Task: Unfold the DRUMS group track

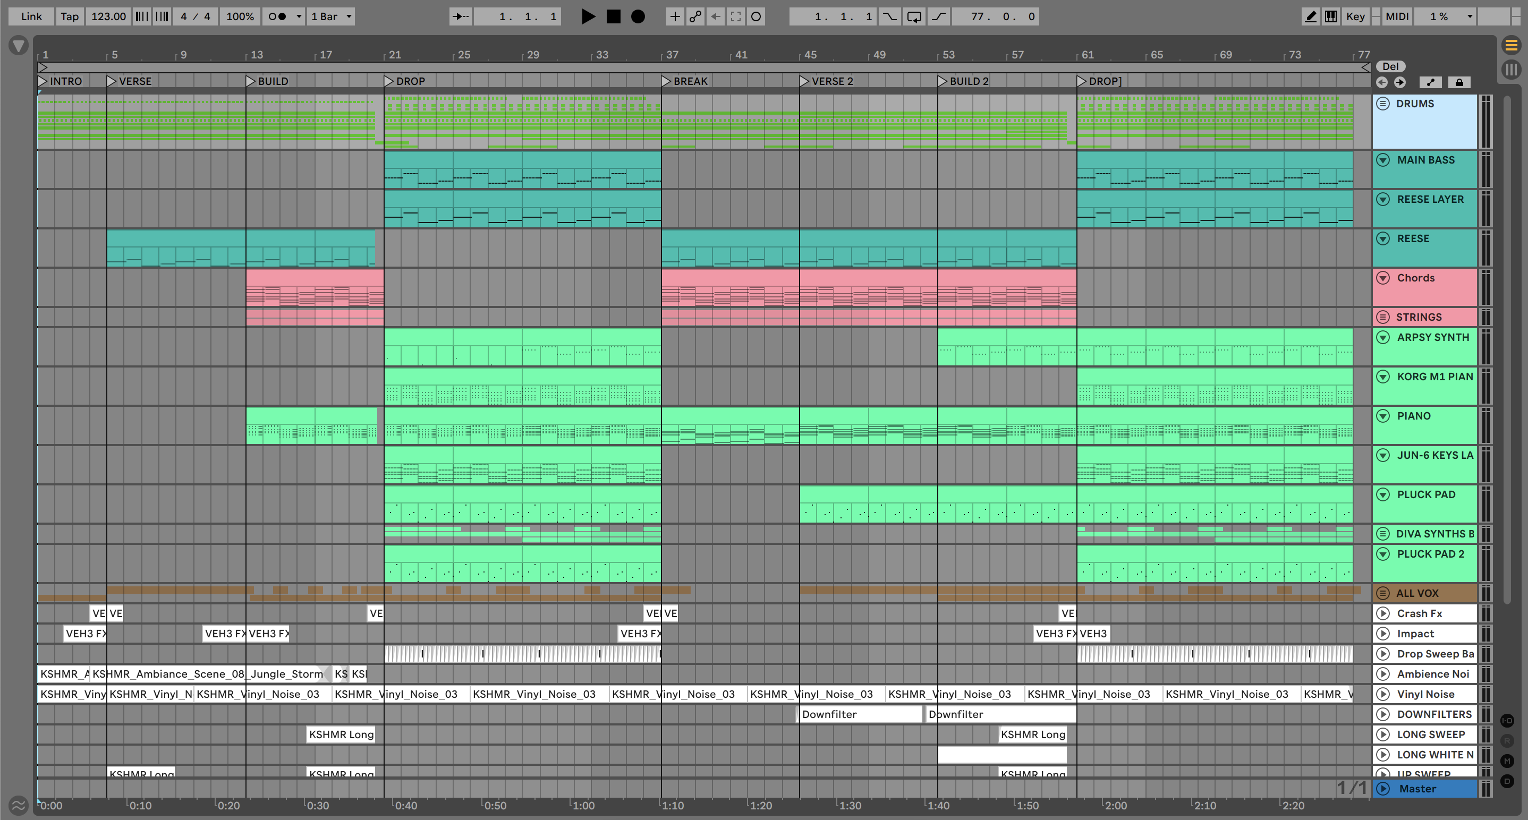Action: coord(1382,104)
